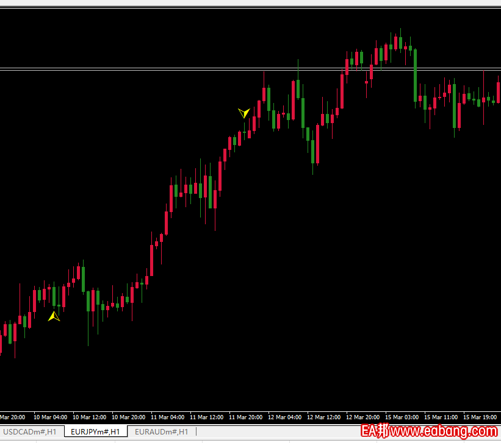Viewport: 501px width, 443px height.
Task: Switch to the USDCADm#,H1 chart tab
Action: point(30,431)
